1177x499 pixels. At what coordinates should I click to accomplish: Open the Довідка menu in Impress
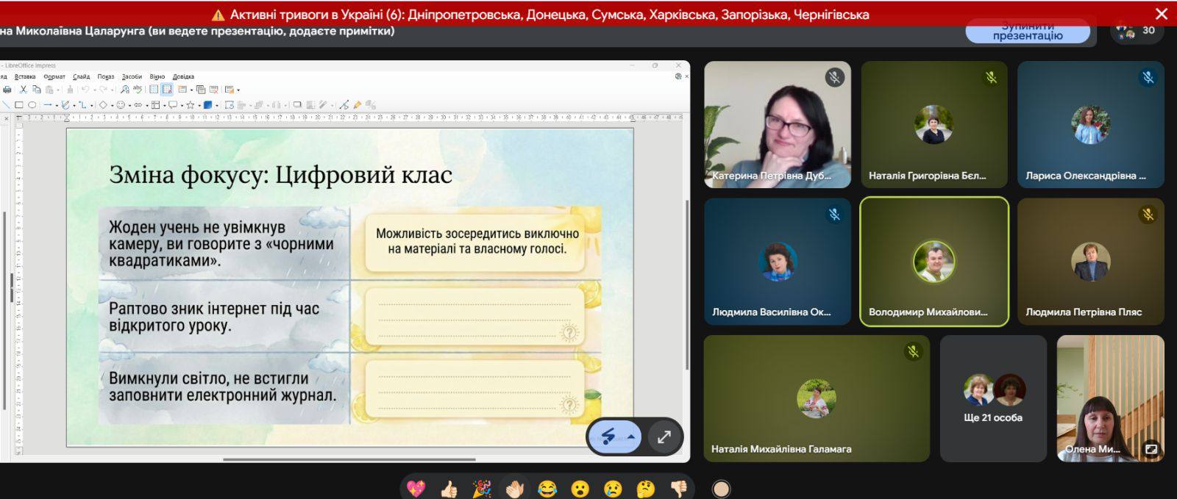(x=183, y=76)
